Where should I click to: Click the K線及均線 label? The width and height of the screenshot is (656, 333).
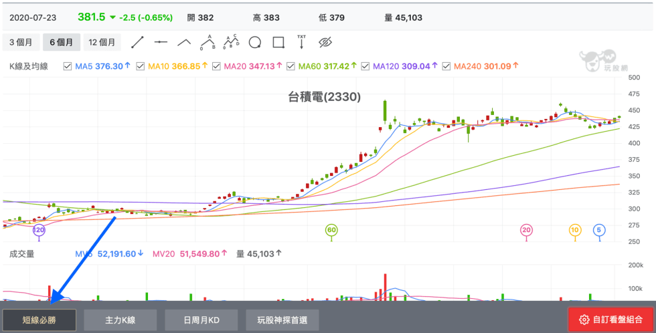pos(28,66)
